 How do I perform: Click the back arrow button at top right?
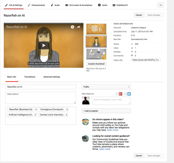160,5
